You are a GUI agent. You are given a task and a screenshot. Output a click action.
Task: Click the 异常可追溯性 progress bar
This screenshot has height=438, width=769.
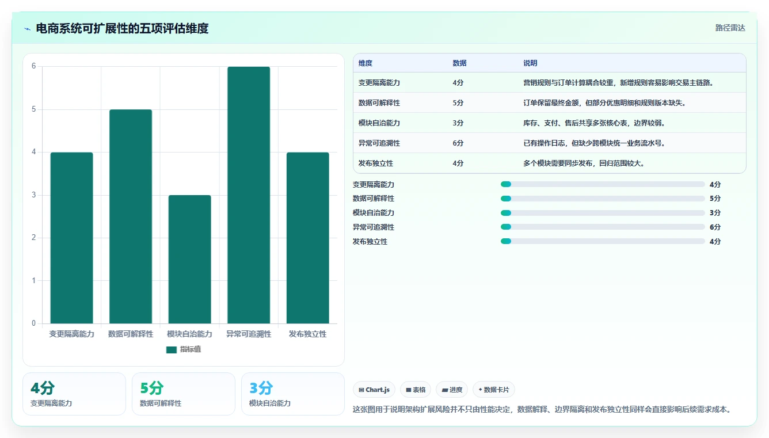(x=603, y=227)
